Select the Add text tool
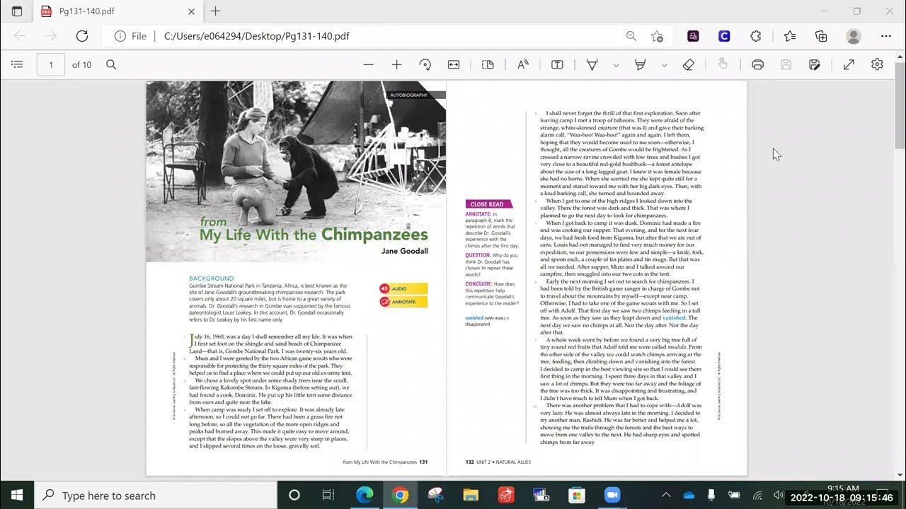906x509 pixels. [557, 64]
